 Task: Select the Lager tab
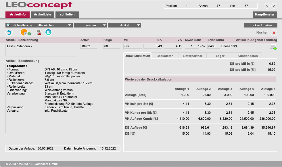point(220,56)
